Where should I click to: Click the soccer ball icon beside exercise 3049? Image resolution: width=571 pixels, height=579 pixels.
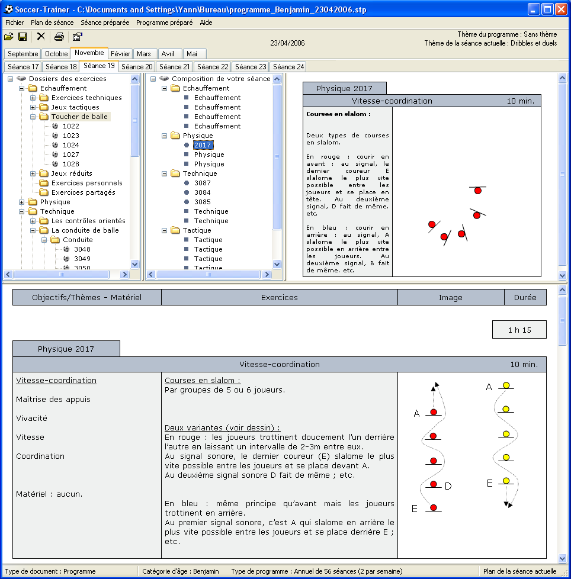[x=66, y=259]
